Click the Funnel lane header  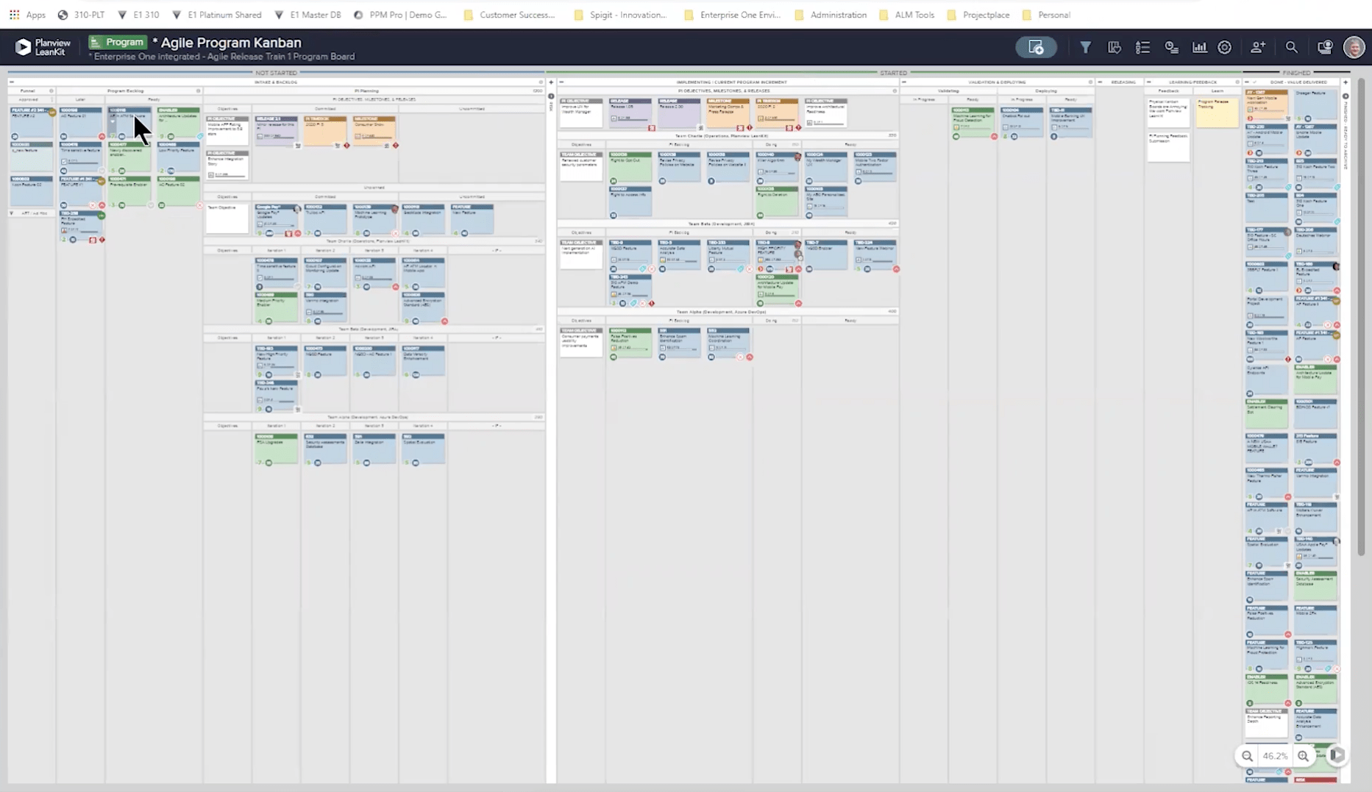click(27, 90)
